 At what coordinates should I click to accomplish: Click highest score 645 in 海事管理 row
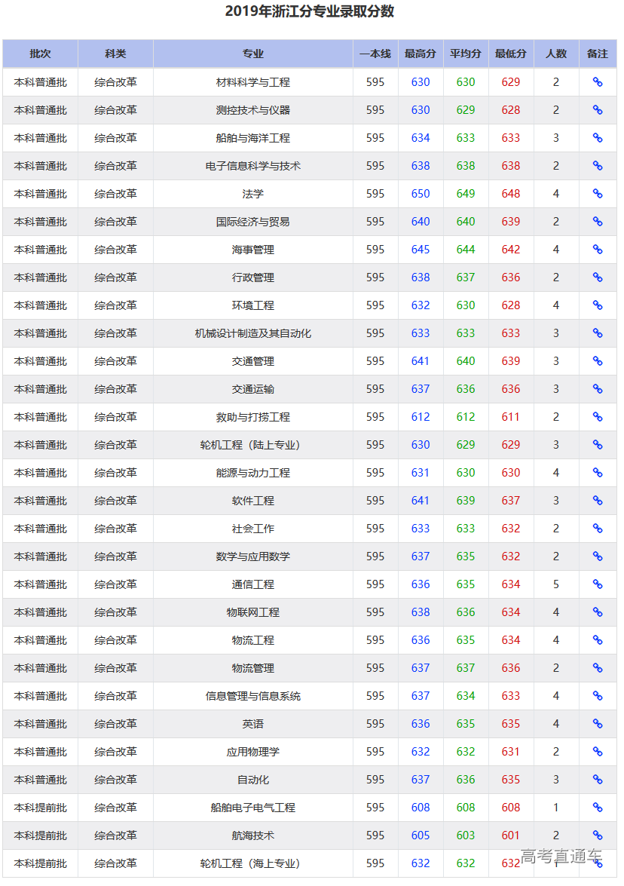tap(421, 249)
